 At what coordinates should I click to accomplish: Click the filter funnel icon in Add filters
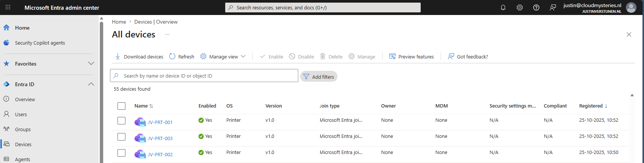(x=306, y=76)
